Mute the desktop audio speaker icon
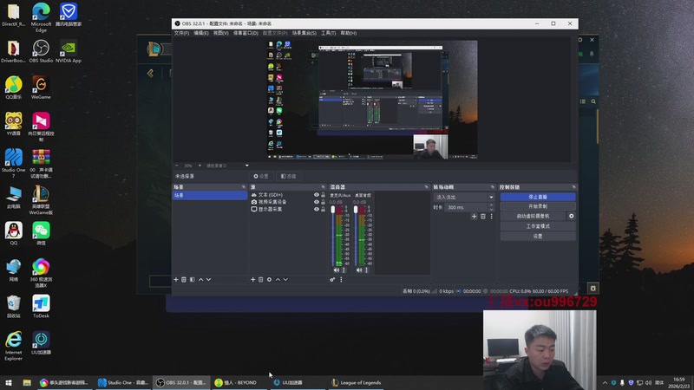This screenshot has width=694, height=390. (x=359, y=270)
